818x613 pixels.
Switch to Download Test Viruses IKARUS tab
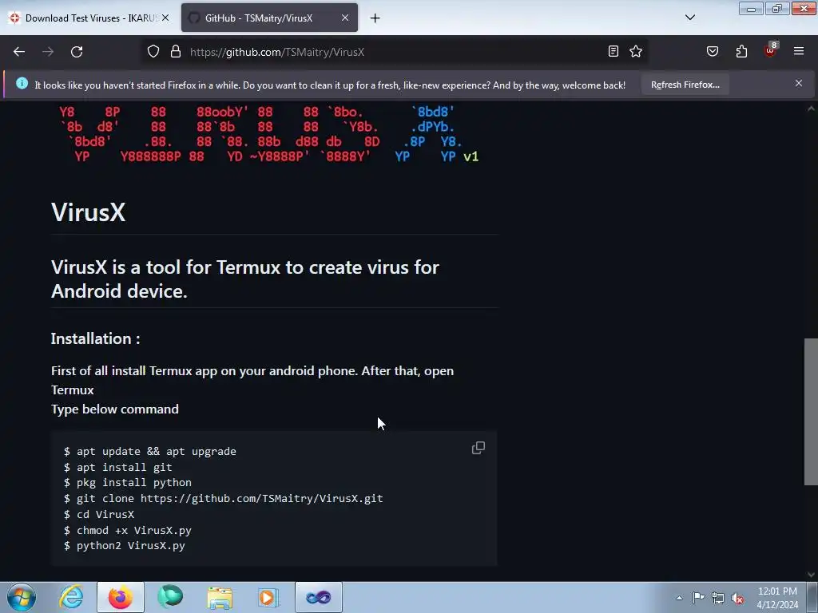[x=89, y=18]
